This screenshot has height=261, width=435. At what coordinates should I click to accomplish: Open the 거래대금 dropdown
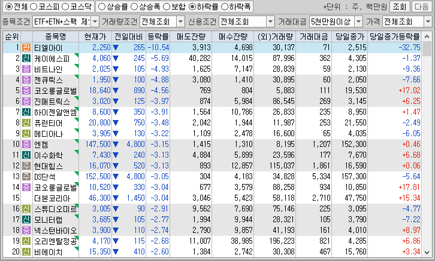tap(359, 22)
